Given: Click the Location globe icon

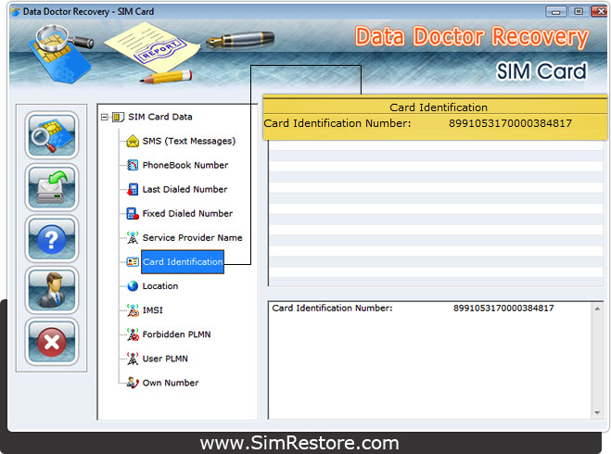Looking at the screenshot, I should point(133,285).
